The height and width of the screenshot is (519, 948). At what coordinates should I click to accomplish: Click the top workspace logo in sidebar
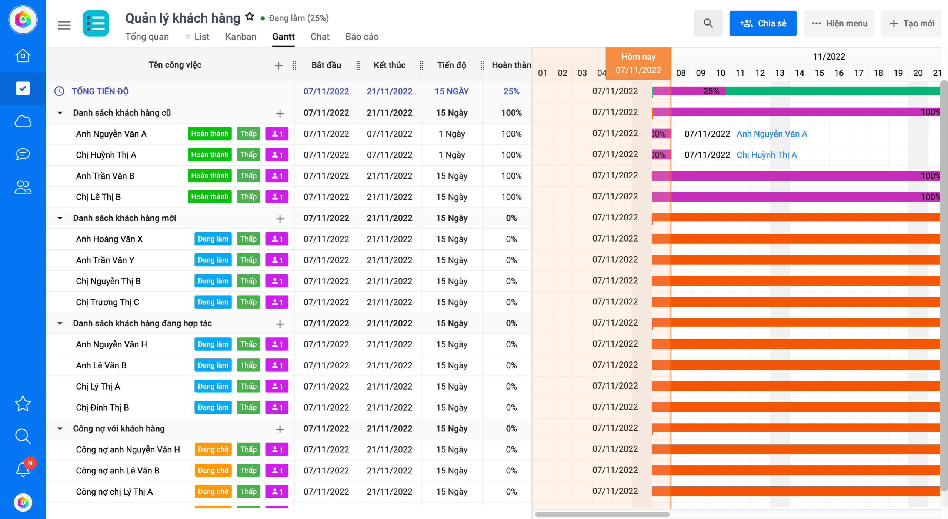[x=23, y=20]
